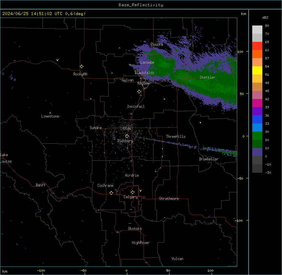Click the yellow radar marker near RockyMH

(x=81, y=67)
